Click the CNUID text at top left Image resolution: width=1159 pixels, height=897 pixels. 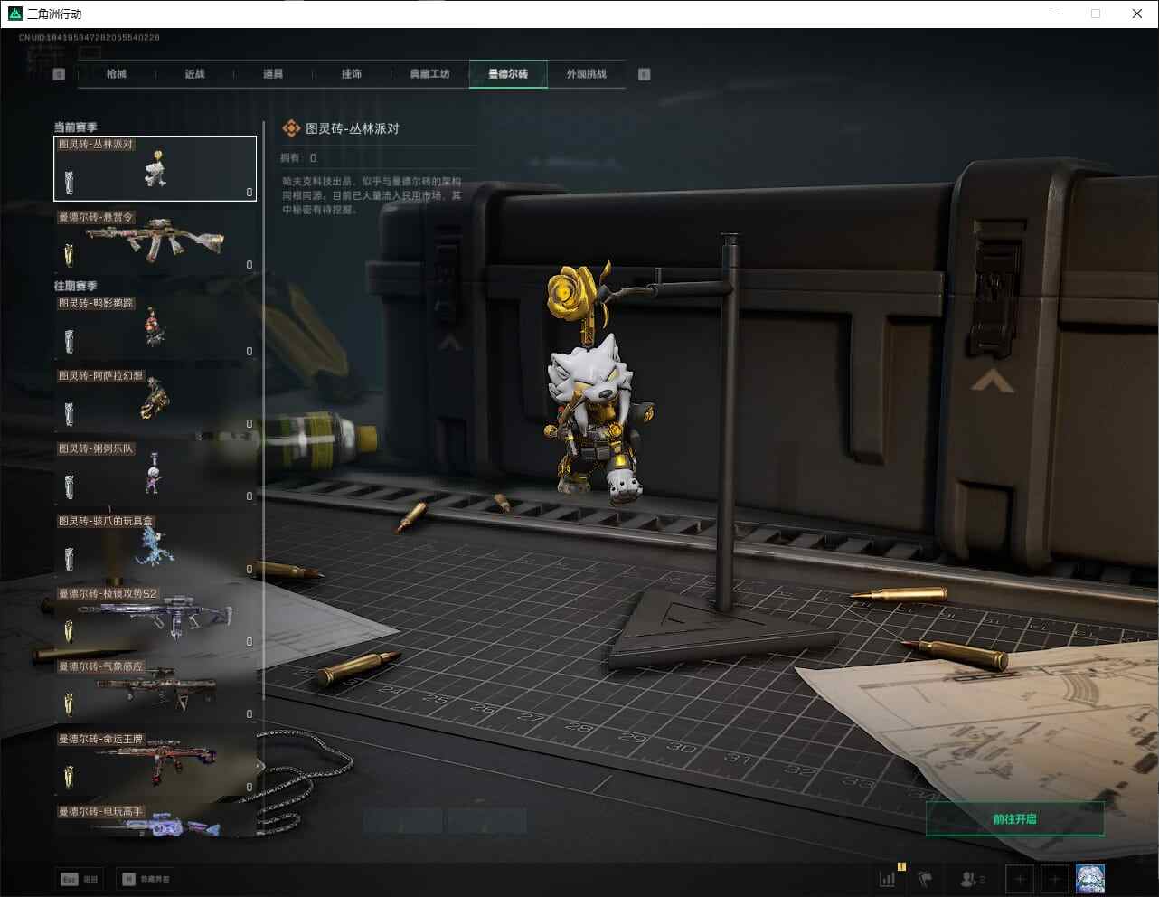pyautogui.click(x=90, y=38)
